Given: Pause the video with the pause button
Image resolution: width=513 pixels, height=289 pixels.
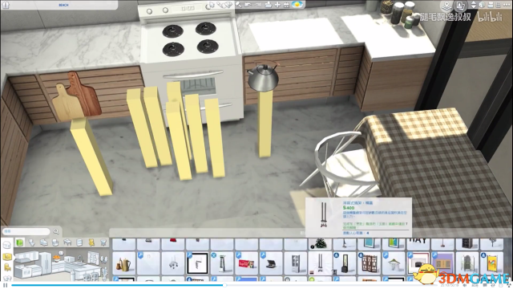Looking at the screenshot, I should click(x=6, y=286).
